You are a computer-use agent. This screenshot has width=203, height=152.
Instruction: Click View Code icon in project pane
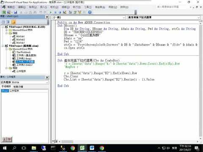[x=3, y=22]
